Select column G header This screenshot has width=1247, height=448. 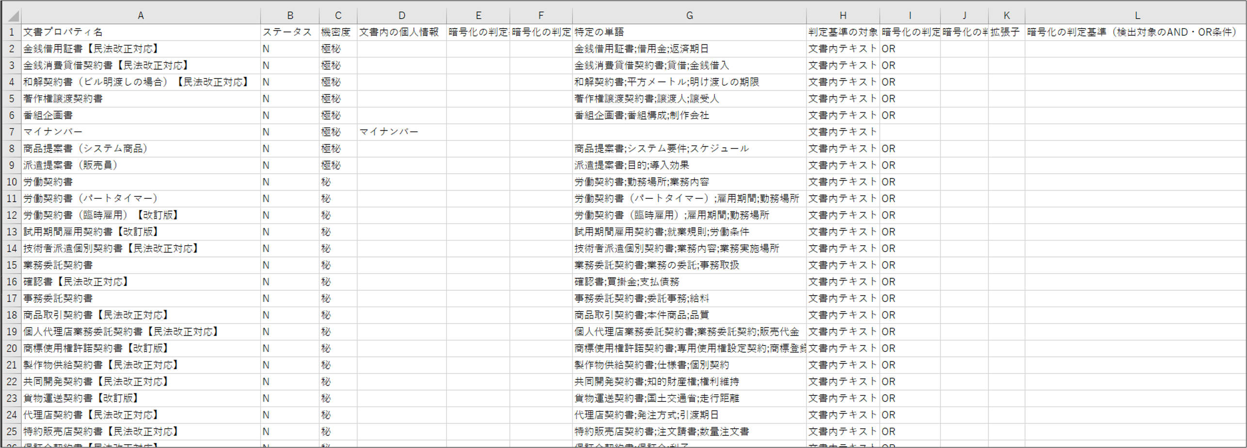tap(689, 15)
